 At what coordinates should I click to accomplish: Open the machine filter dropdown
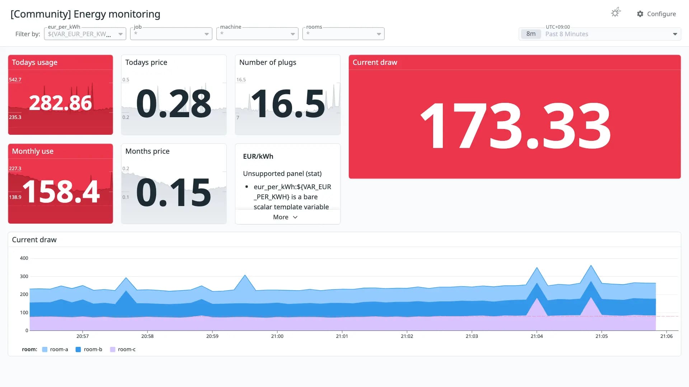click(257, 34)
